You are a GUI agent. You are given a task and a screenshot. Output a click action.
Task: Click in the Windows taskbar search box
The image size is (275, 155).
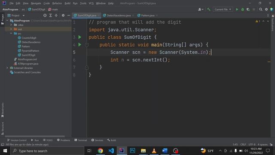[47, 151]
